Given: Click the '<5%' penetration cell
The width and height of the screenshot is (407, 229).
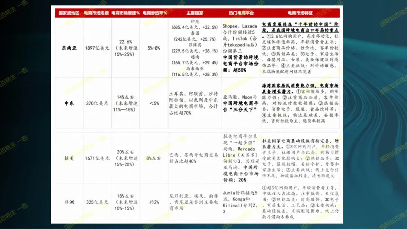Looking at the screenshot, I should point(154,103).
